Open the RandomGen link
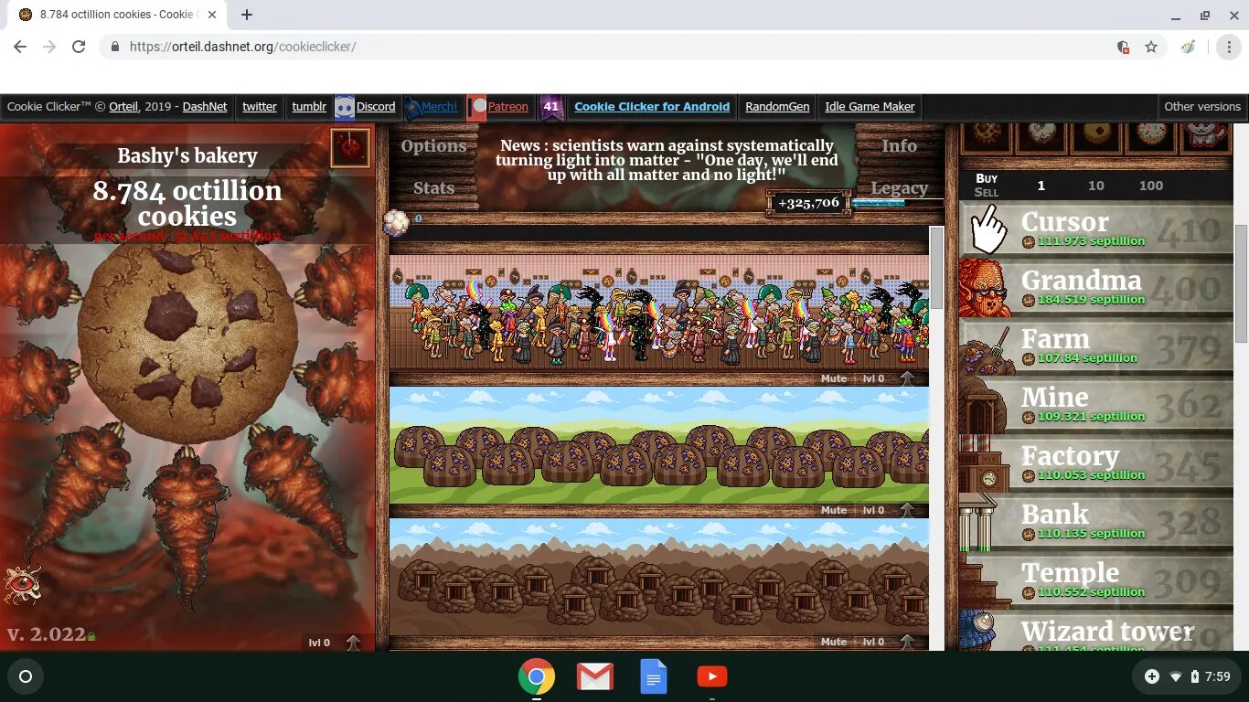This screenshot has width=1249, height=702. pyautogui.click(x=777, y=107)
